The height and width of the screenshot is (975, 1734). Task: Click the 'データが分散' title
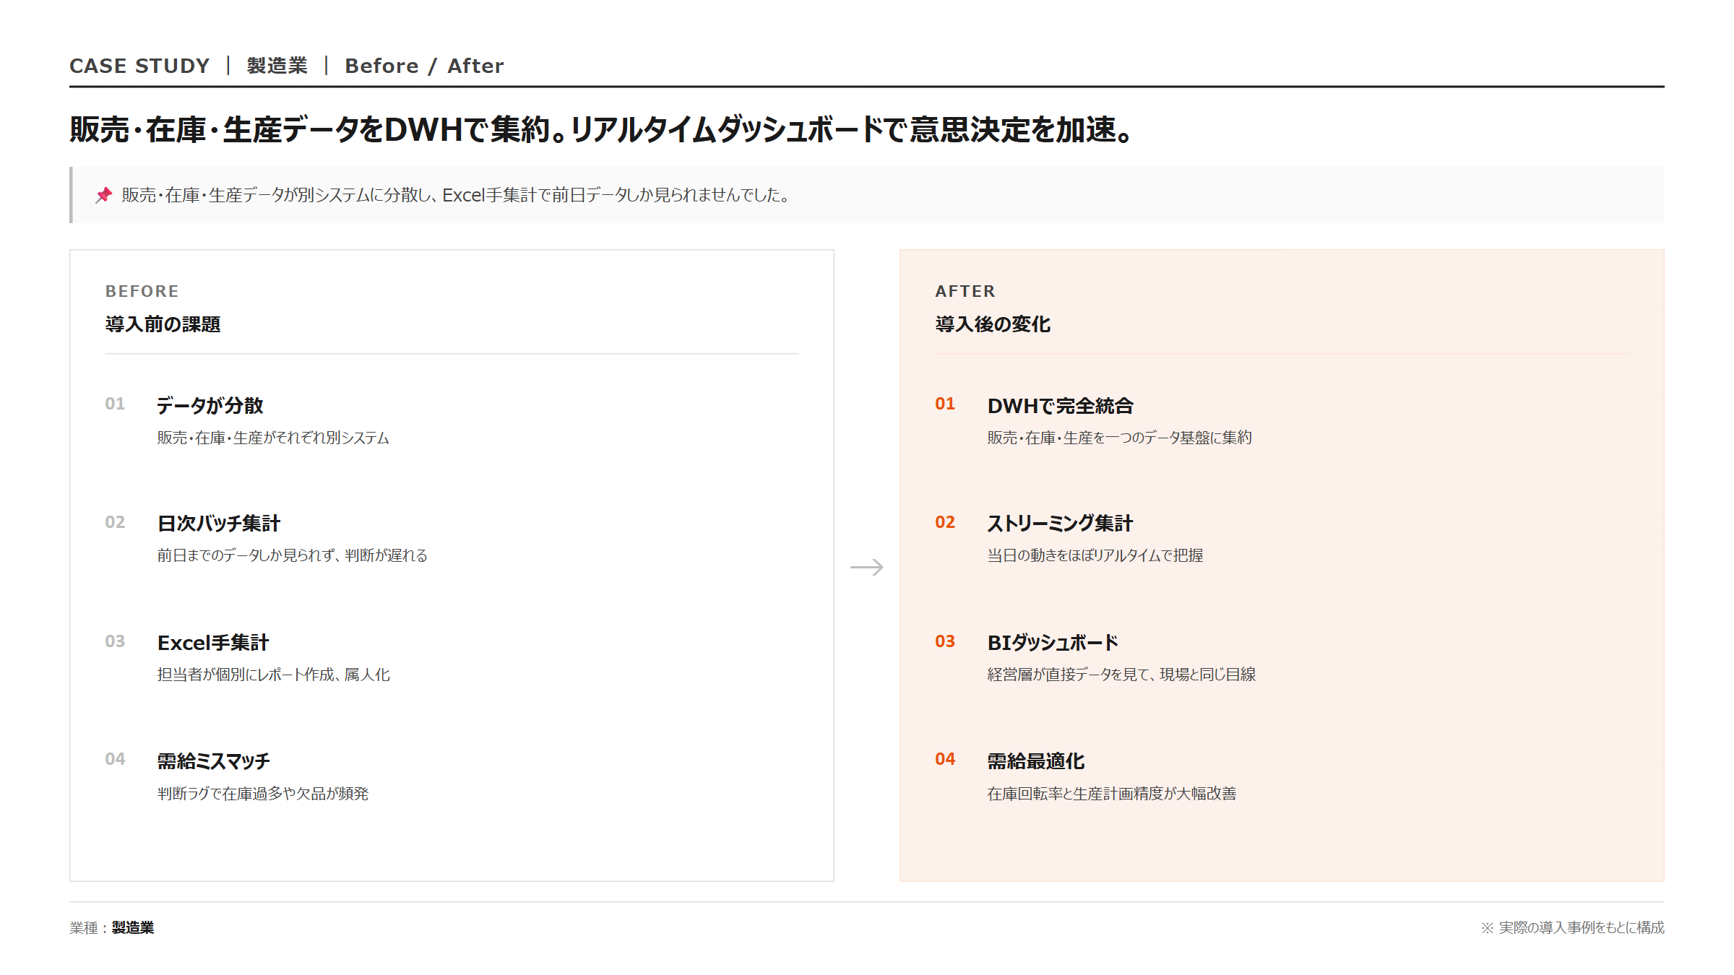210,405
